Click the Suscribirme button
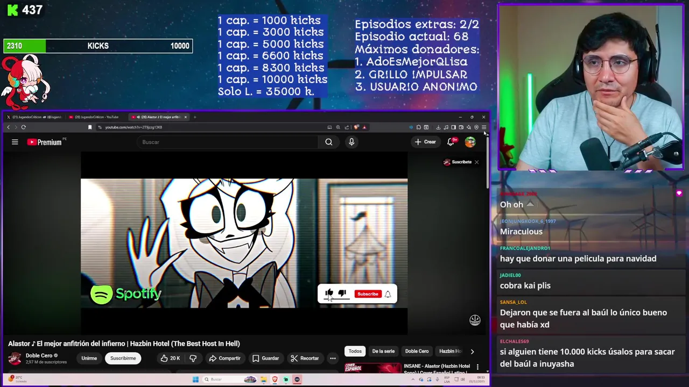This screenshot has width=689, height=387. pyautogui.click(x=123, y=358)
